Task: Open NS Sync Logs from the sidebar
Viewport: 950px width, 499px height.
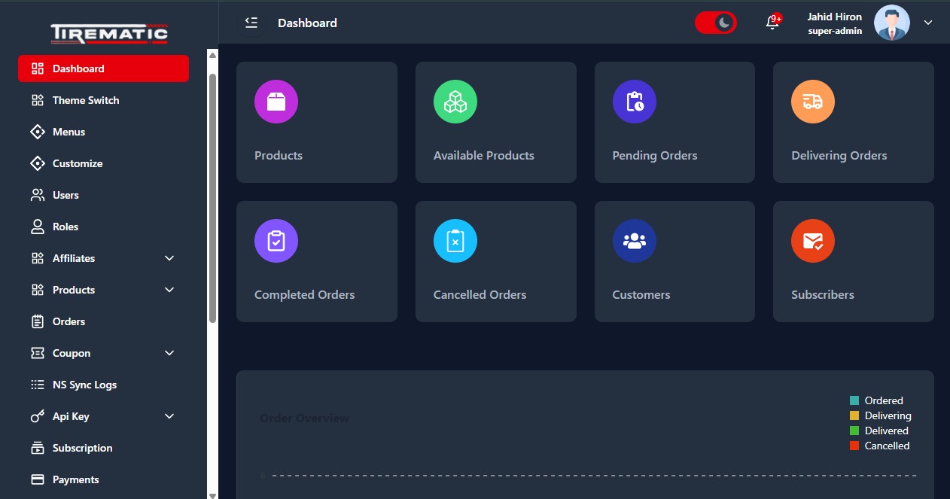Action: click(x=84, y=385)
